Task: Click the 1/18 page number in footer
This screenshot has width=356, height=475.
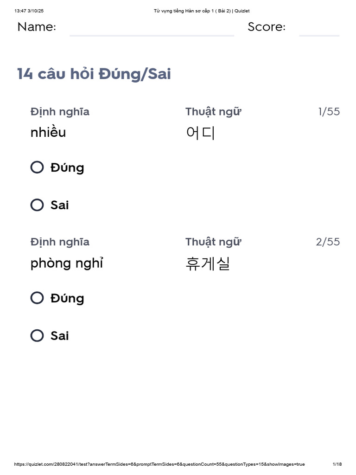Action: pos(337,464)
